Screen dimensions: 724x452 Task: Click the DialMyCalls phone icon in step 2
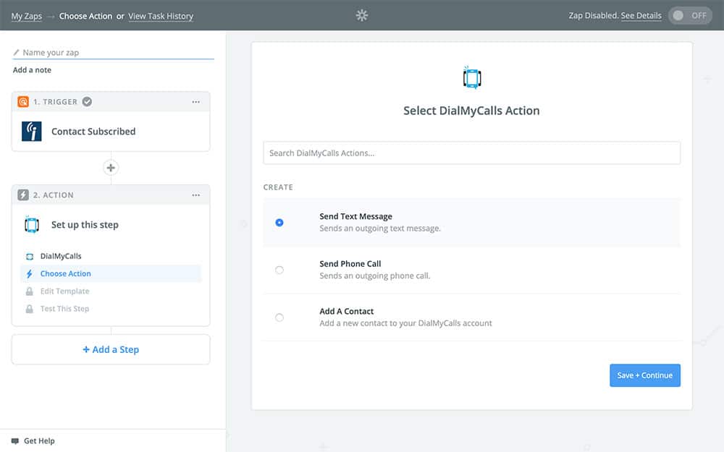coord(31,225)
